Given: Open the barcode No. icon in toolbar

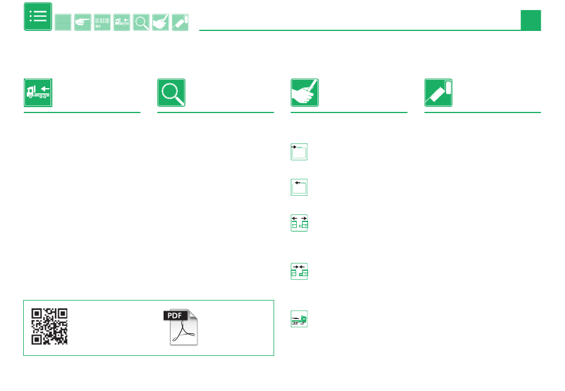Looking at the screenshot, I should [x=102, y=23].
